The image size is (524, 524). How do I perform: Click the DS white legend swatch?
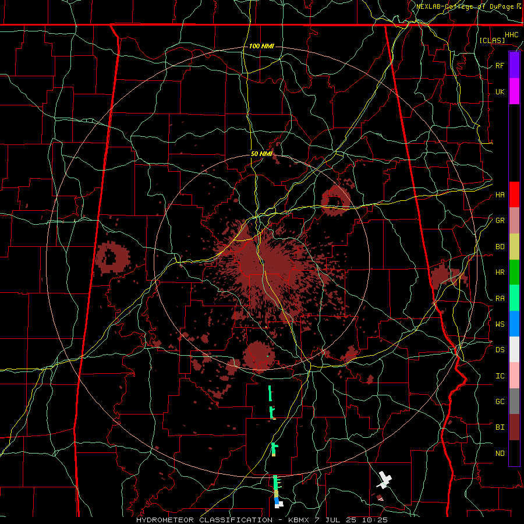[514, 349]
